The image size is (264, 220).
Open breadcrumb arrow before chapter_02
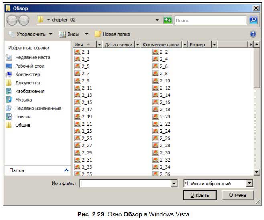pyautogui.click(x=49, y=20)
